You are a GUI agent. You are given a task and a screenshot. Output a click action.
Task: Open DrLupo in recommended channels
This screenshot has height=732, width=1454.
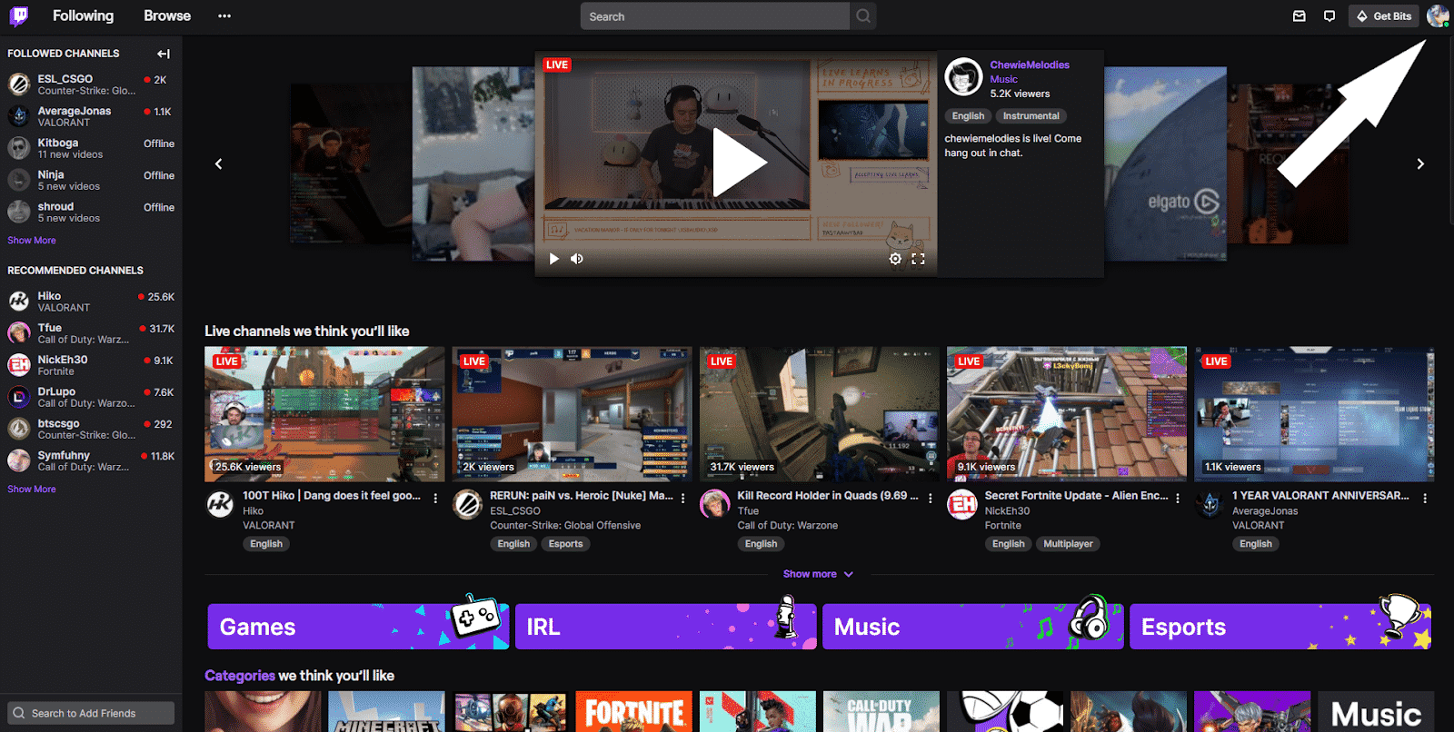click(x=91, y=397)
